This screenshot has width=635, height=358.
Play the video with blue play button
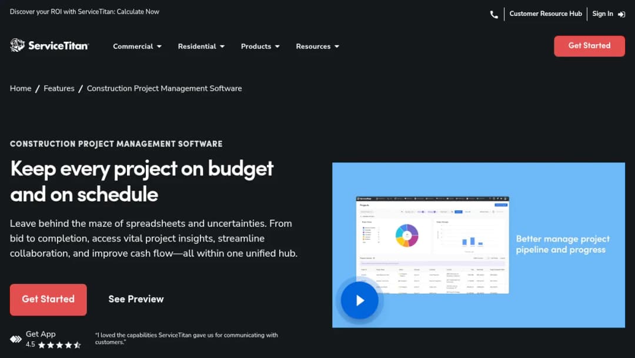click(x=360, y=300)
